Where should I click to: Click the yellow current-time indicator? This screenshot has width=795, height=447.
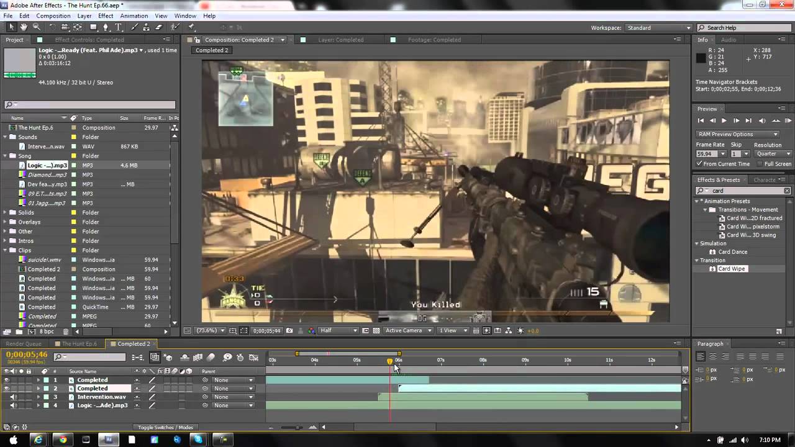tap(389, 361)
